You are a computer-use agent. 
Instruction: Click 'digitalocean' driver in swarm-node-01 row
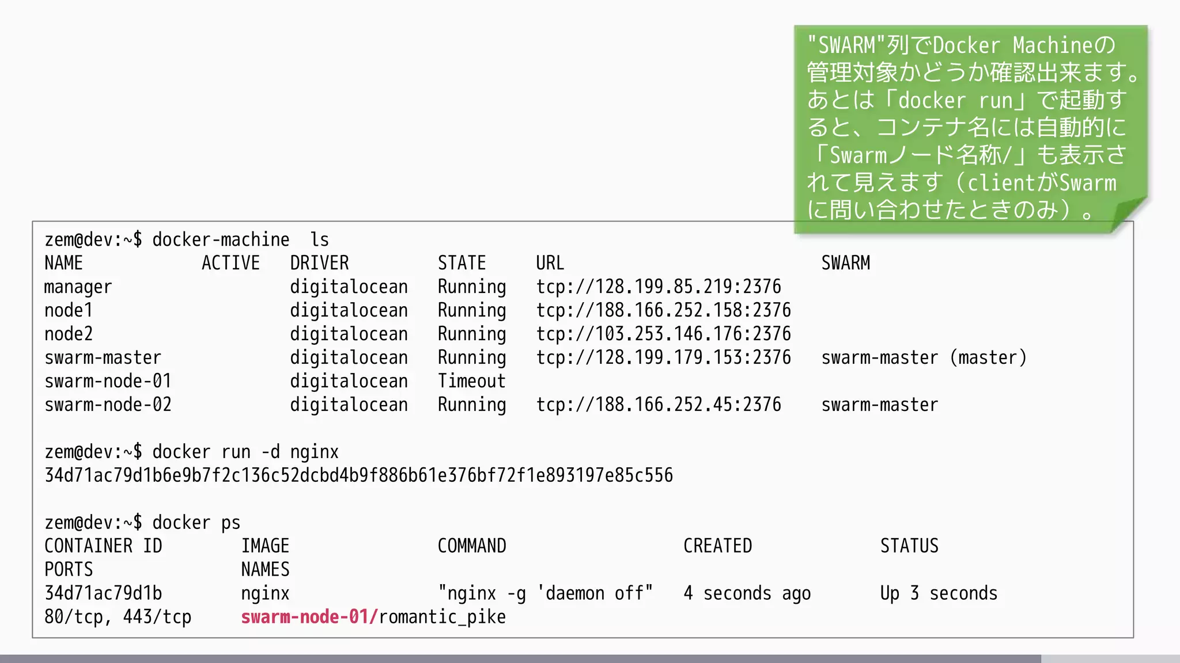click(x=349, y=381)
